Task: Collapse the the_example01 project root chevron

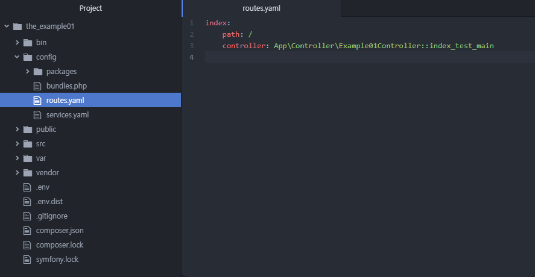Action: (x=7, y=26)
